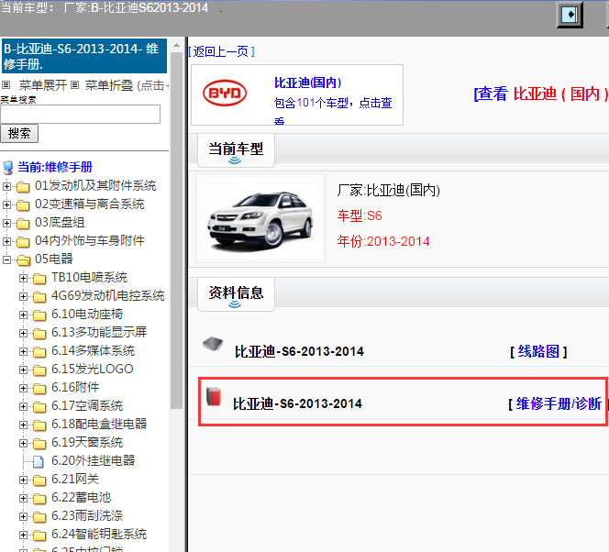Expand the 04内外饰与车身附件 tree node
Screen dimensions: 609x552
[6, 241]
